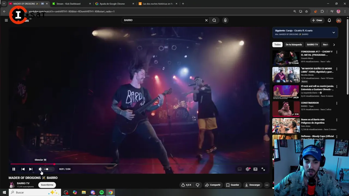This screenshot has width=349, height=196.
Task: Open the Chrome three-dot menu
Action: tap(345, 11)
